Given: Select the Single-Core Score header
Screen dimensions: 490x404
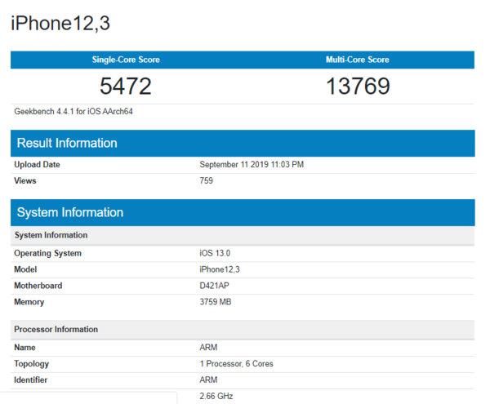Looking at the screenshot, I should pyautogui.click(x=126, y=60).
